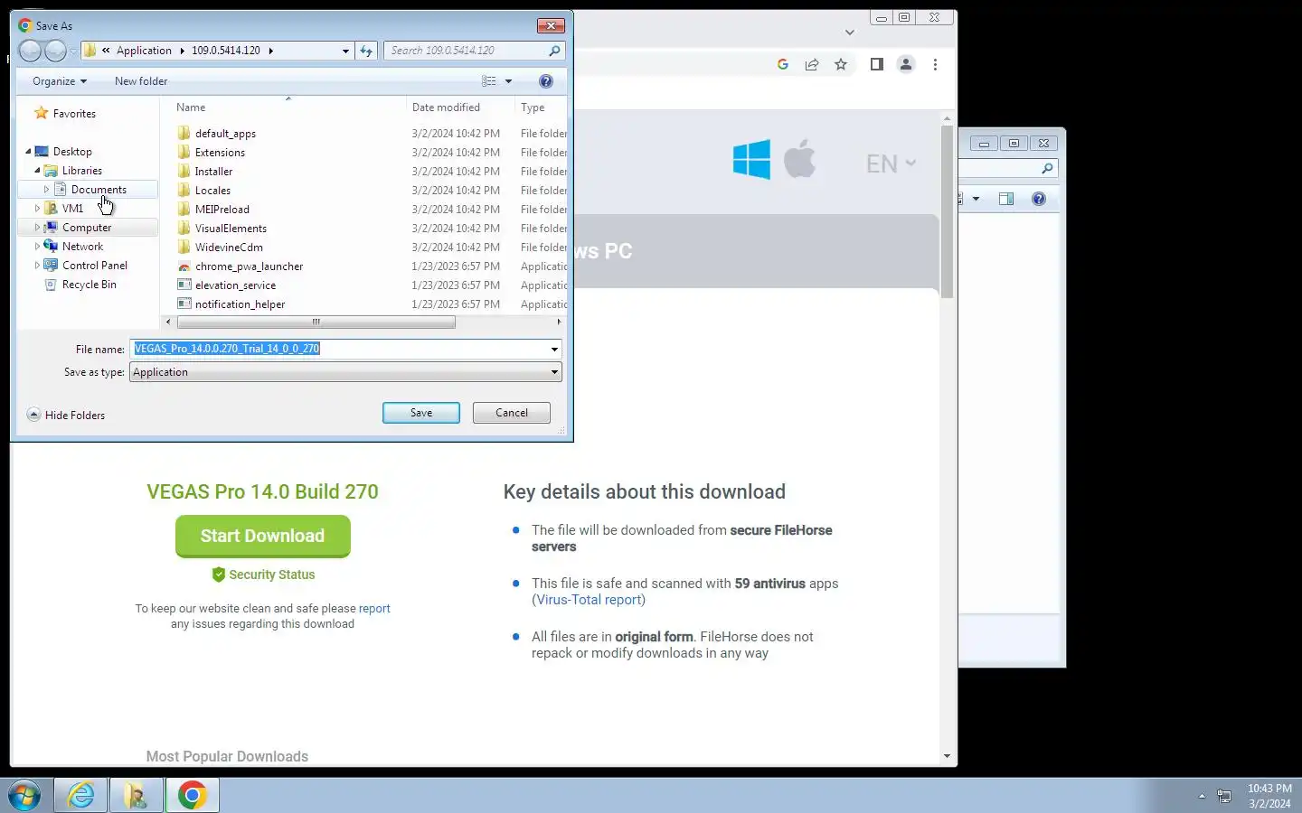
Task: Expand the Network tree node
Action: pos(37,247)
